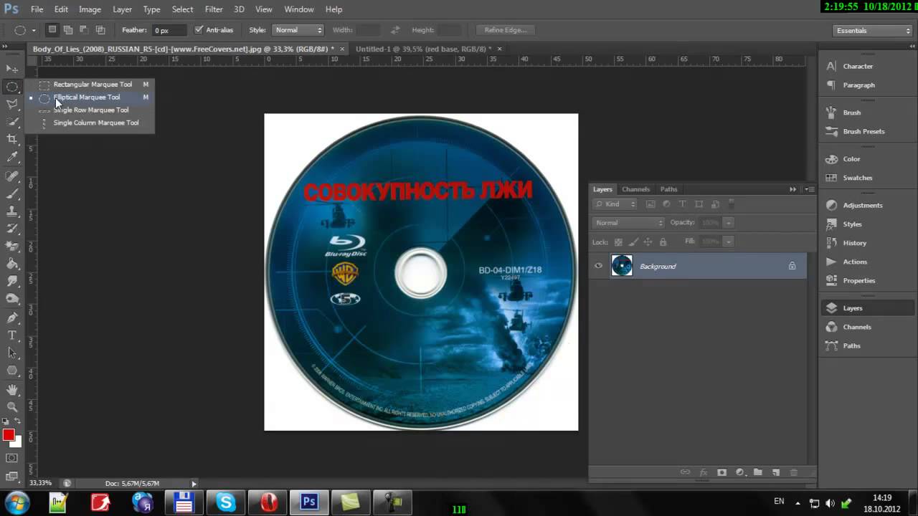Add a layer mask
The width and height of the screenshot is (918, 516).
point(721,472)
